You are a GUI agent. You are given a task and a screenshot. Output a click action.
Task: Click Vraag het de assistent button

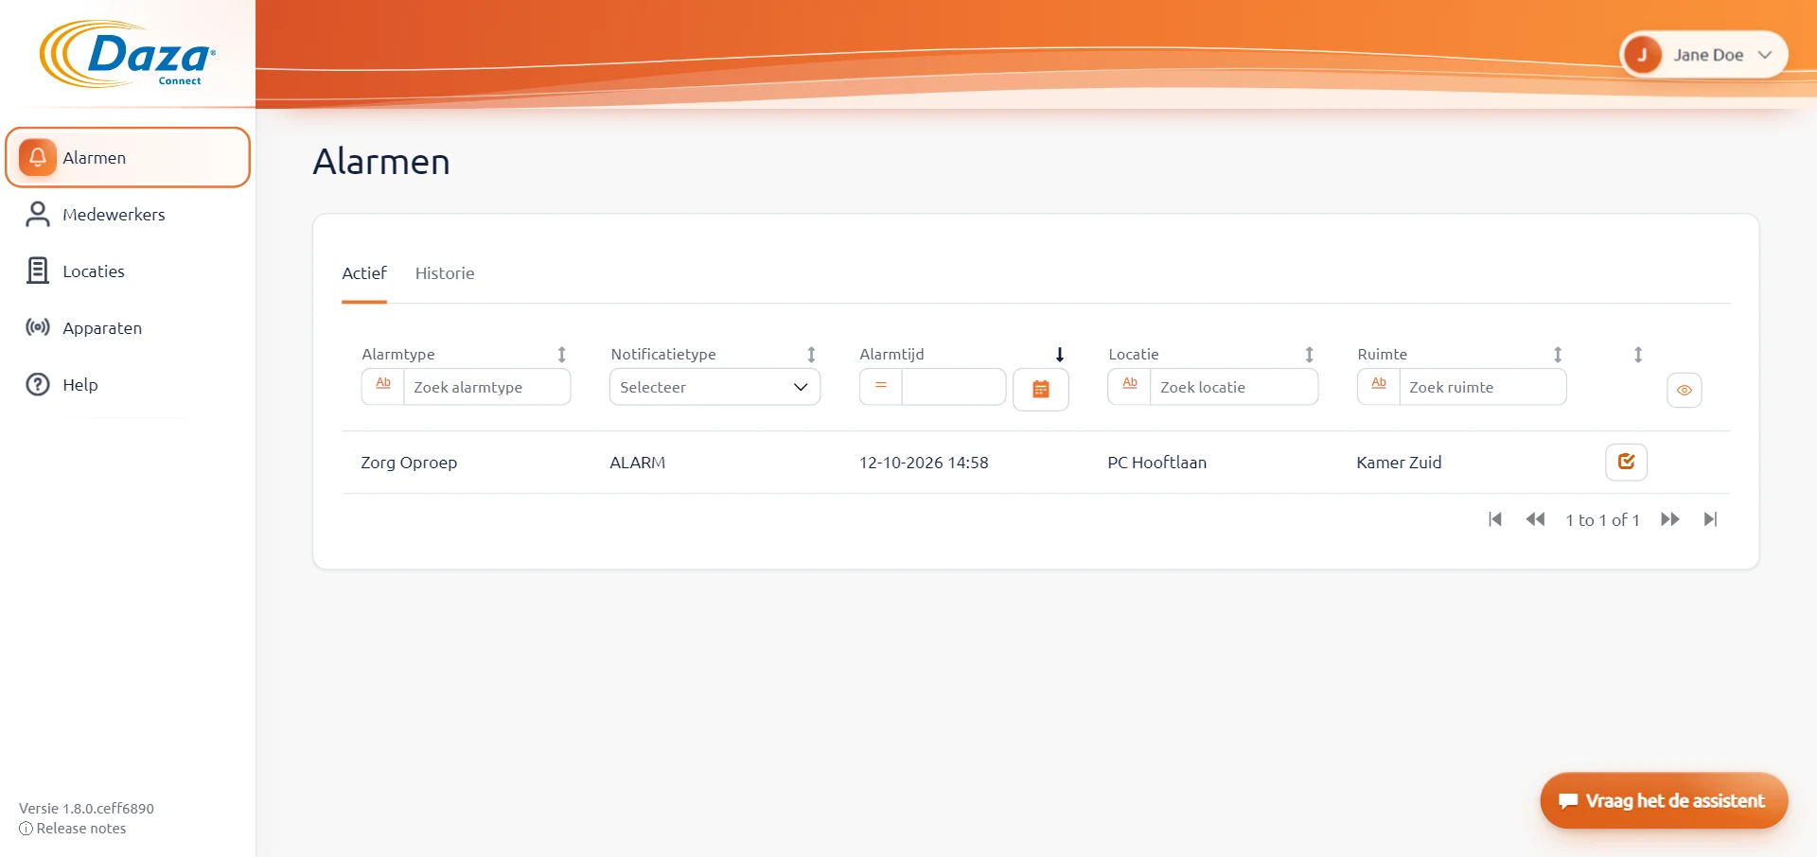tap(1664, 801)
